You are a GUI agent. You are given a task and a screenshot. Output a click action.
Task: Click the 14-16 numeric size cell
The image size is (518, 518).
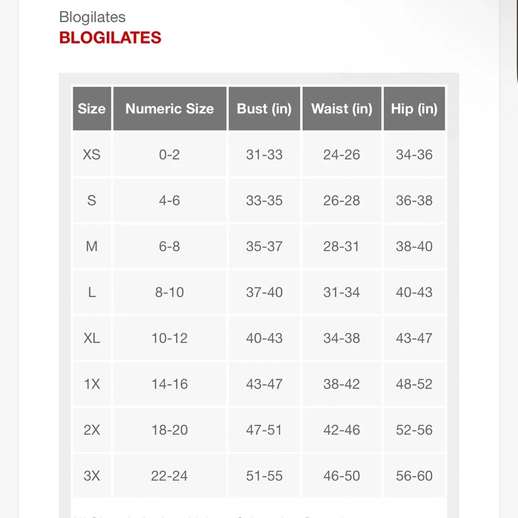(x=169, y=384)
